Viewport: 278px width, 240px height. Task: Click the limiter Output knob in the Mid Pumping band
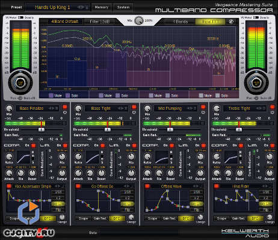point(200,173)
